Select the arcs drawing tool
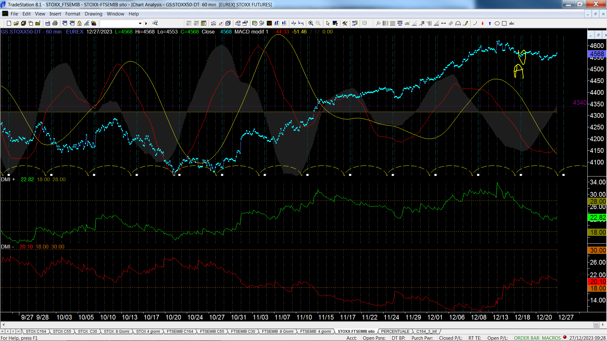Screen dimensions: 607x341 (458, 23)
